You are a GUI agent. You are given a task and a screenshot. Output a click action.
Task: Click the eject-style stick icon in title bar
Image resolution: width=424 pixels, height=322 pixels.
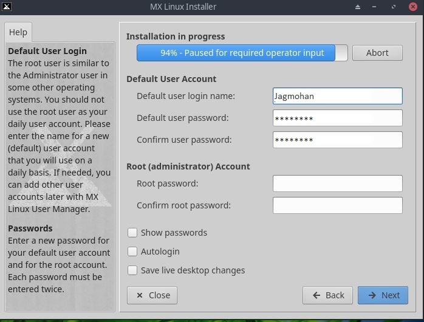(x=358, y=7)
